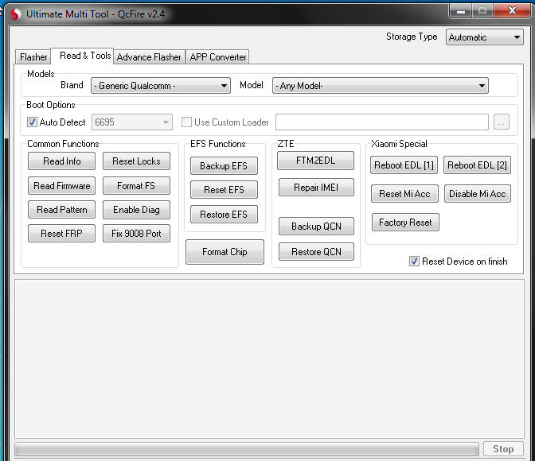Click the Xiaomi Factory Reset button
The height and width of the screenshot is (461, 535).
(x=405, y=223)
